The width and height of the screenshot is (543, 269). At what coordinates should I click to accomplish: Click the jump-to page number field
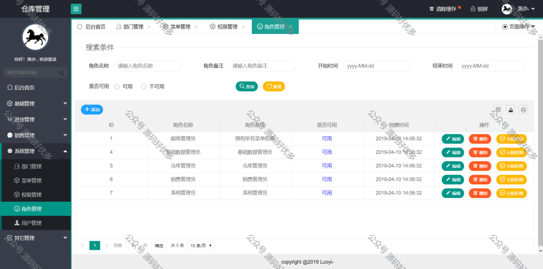133,246
